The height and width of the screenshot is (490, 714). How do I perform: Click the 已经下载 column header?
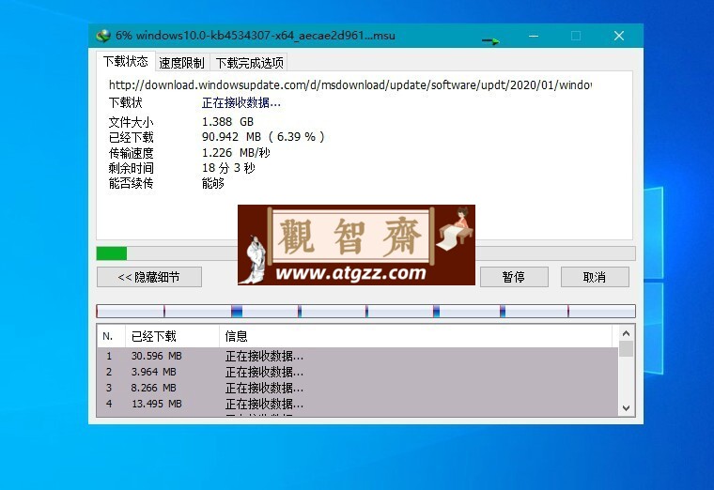(172, 336)
